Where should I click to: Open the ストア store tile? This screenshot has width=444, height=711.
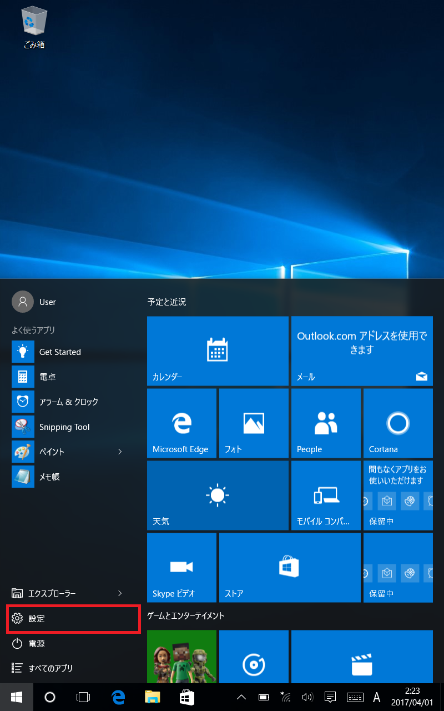click(289, 567)
